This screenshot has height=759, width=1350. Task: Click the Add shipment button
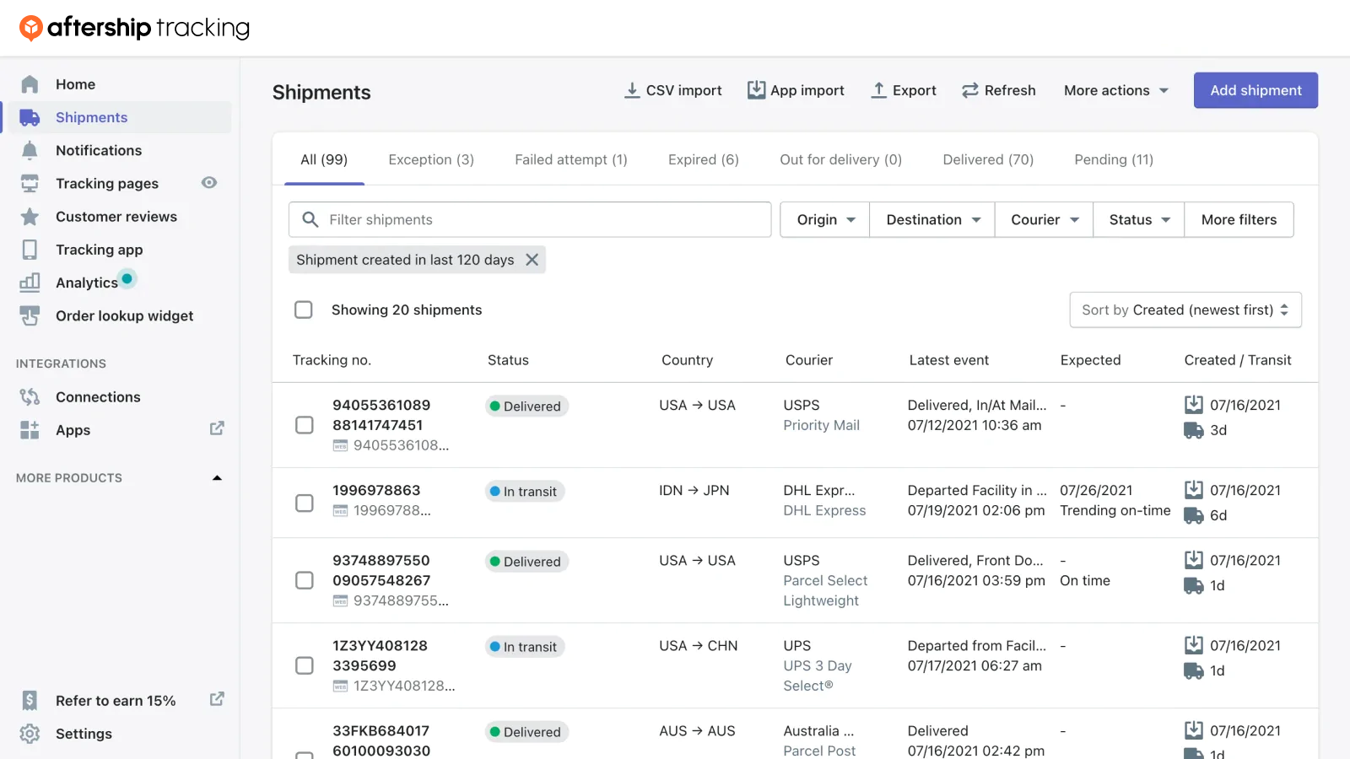click(1255, 90)
